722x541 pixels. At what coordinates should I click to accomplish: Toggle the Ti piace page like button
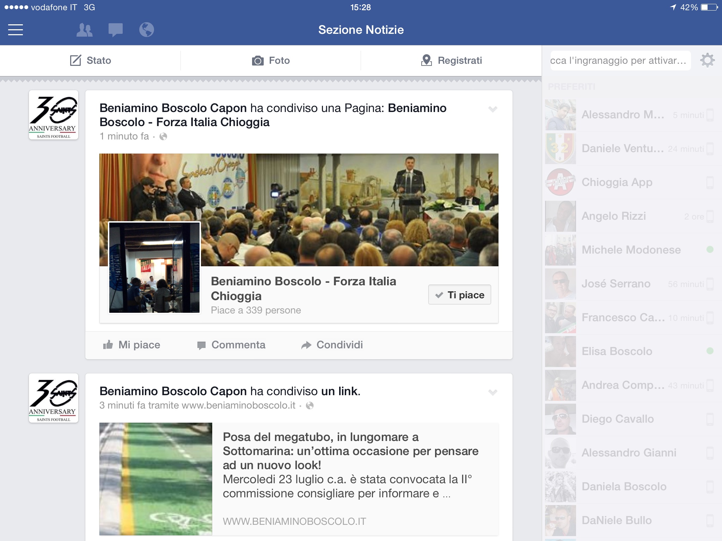tap(459, 295)
